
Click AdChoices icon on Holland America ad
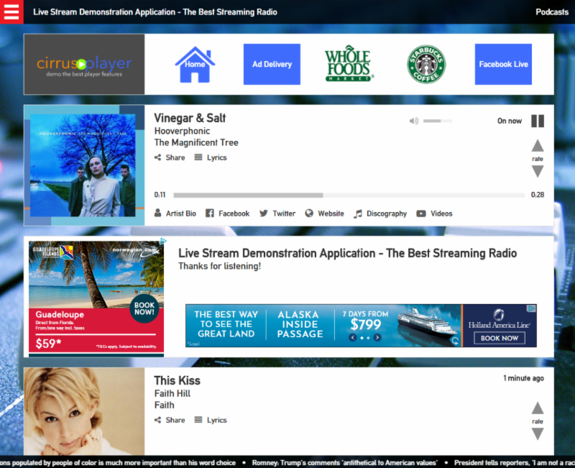(x=531, y=308)
